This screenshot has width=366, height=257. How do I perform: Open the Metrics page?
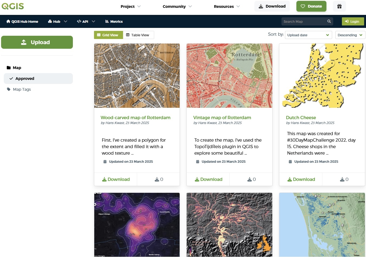tap(114, 21)
